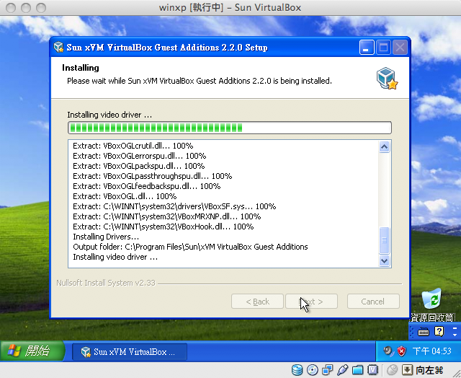This screenshot has width=461, height=378.
Task: Select log line 'Extract: VBoxOGL.dll... 100%'
Action: (125, 196)
